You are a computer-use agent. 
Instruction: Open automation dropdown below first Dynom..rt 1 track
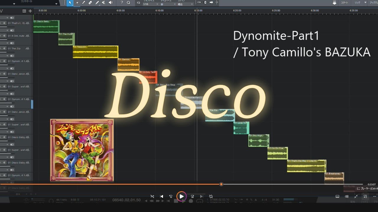coord(8,68)
